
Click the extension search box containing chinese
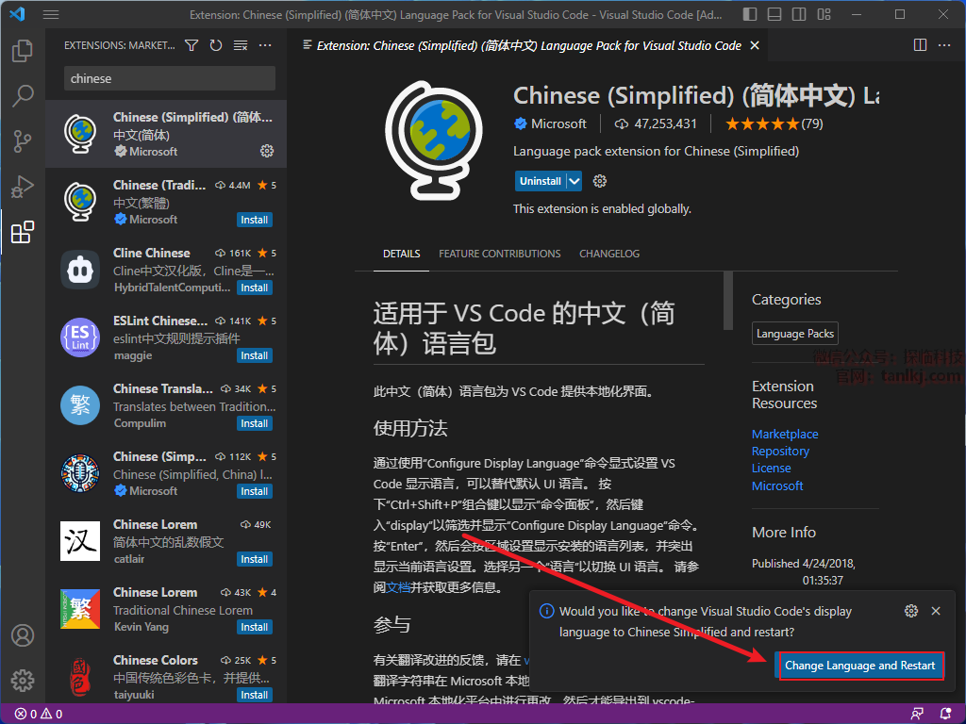[170, 78]
